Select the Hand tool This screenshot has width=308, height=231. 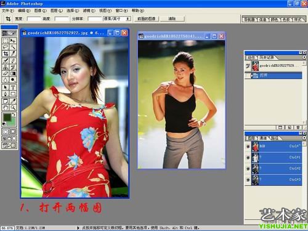(6, 107)
